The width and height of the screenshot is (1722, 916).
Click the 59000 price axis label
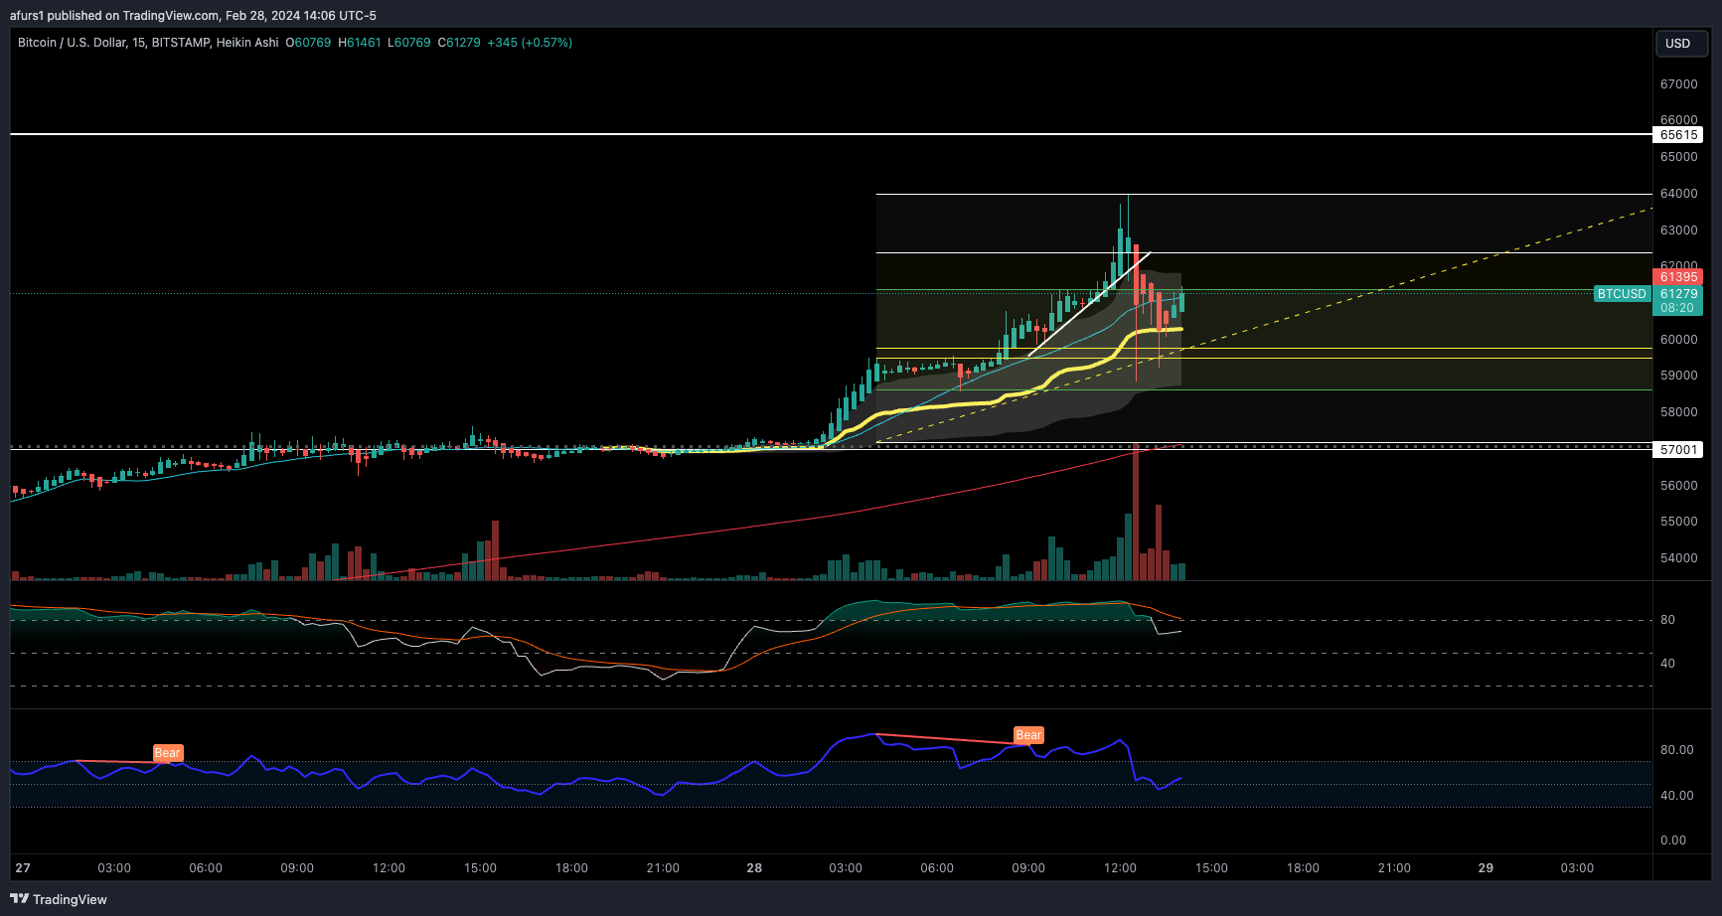pos(1679,376)
